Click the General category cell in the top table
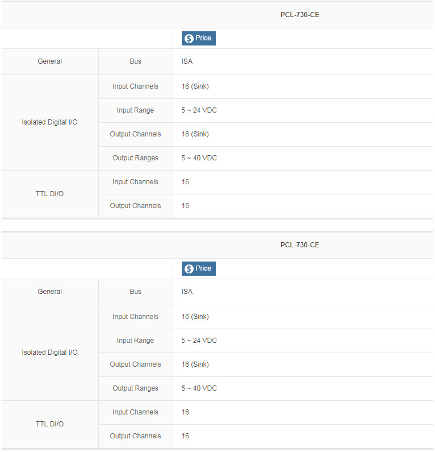 (x=50, y=61)
